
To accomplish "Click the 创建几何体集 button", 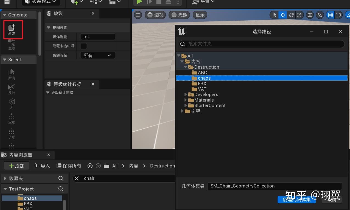I will point(296,200).
